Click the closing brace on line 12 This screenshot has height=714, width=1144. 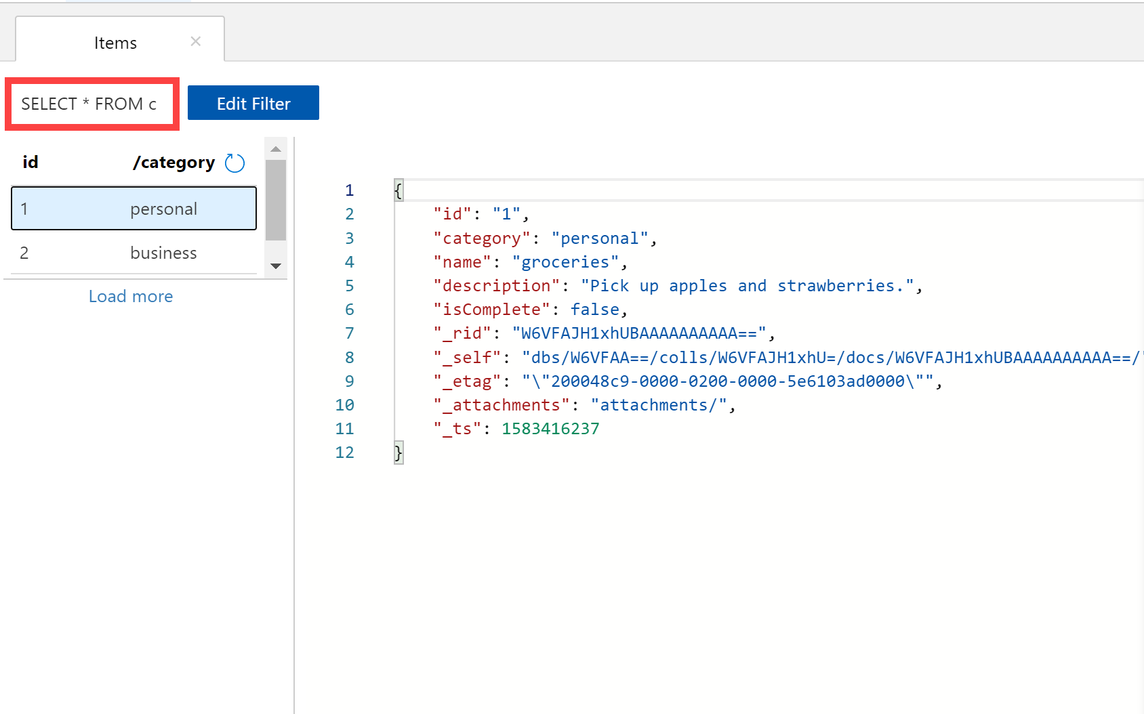pos(399,453)
